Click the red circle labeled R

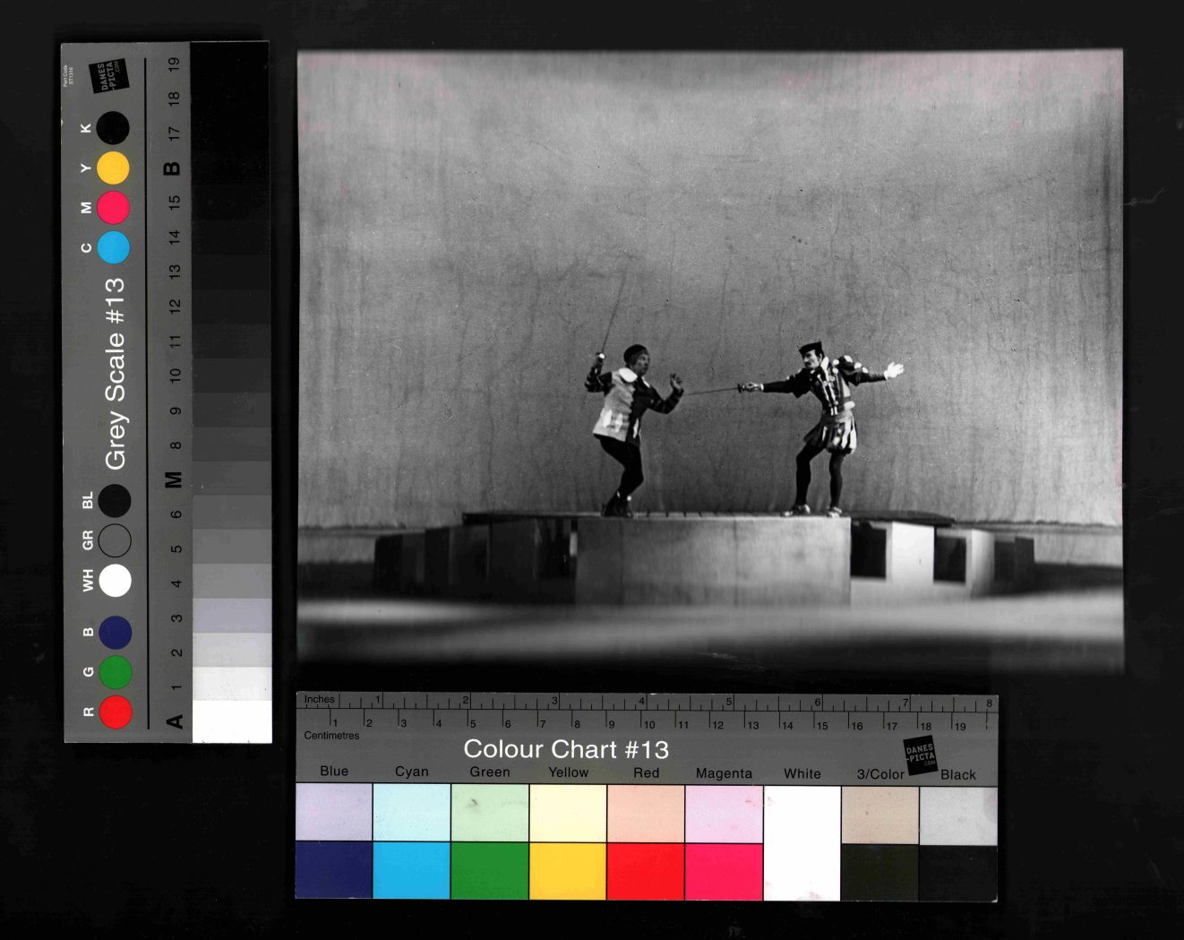click(116, 711)
